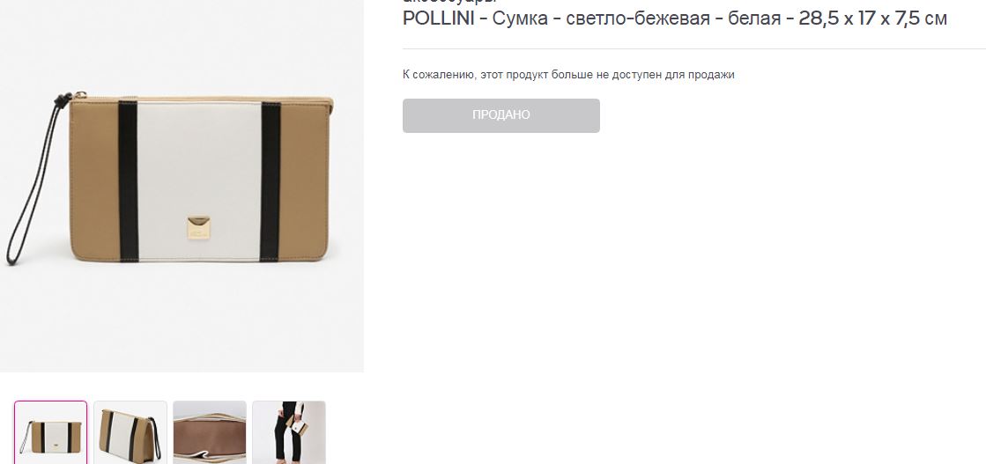The height and width of the screenshot is (464, 986).
Task: View the bag interior thumbnail
Action: pyautogui.click(x=210, y=432)
